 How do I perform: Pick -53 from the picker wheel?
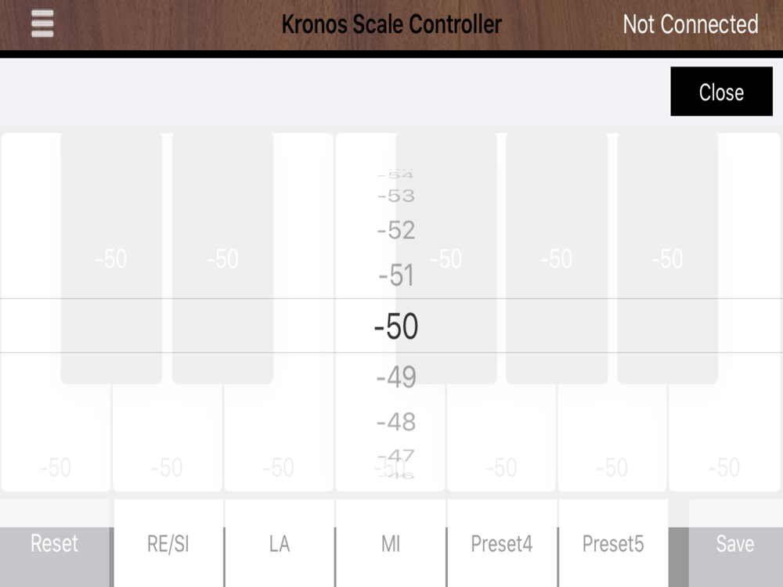click(x=396, y=196)
